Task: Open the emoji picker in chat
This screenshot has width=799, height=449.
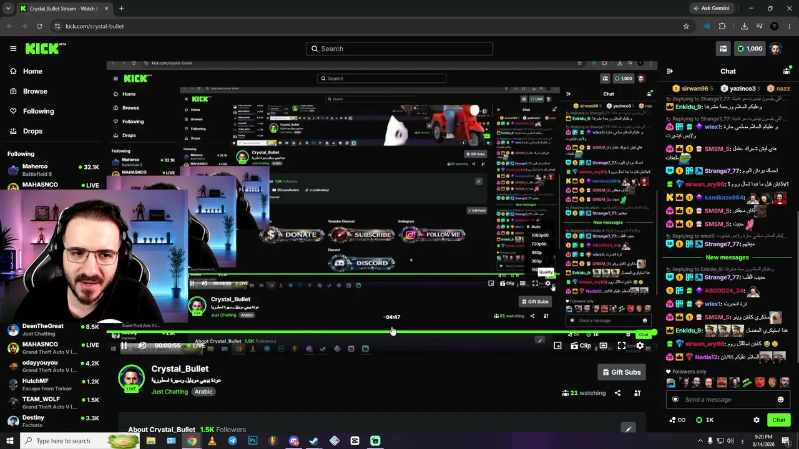Action: 780,400
